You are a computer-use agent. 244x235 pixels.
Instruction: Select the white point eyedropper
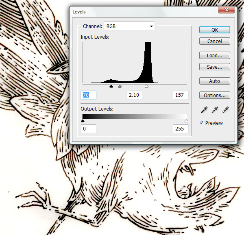pyautogui.click(x=225, y=110)
